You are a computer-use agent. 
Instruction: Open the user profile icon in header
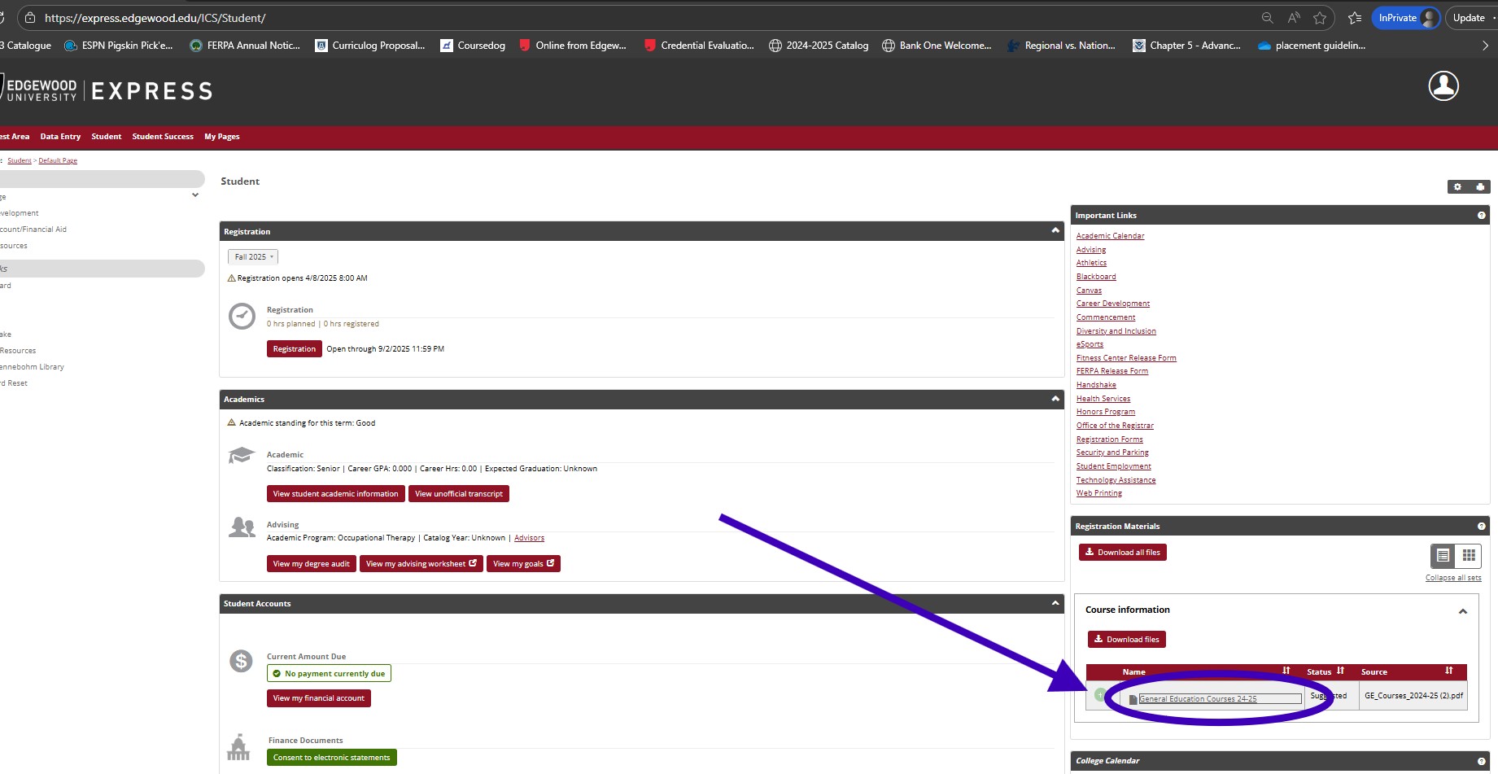pos(1443,86)
